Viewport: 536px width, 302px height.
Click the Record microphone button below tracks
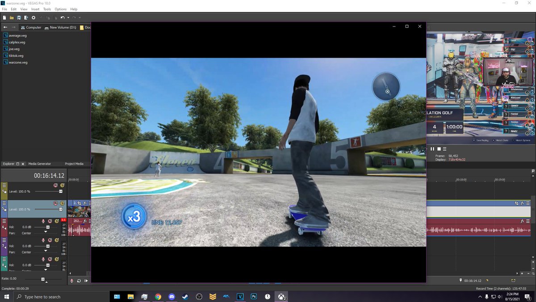[x=71, y=281]
